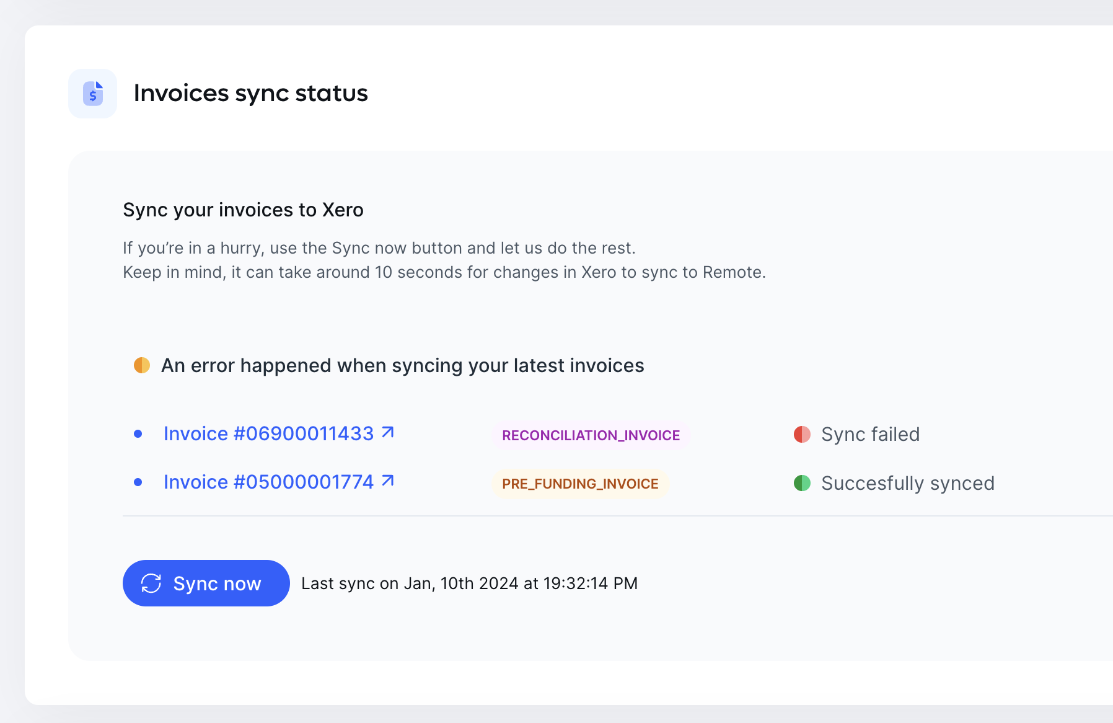The height and width of the screenshot is (723, 1113).
Task: Click external-link arrow beside Invoice #05000001774
Action: 388,481
